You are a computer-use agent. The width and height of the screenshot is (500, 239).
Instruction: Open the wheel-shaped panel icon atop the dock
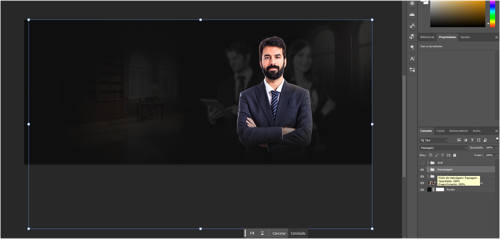point(412,3)
